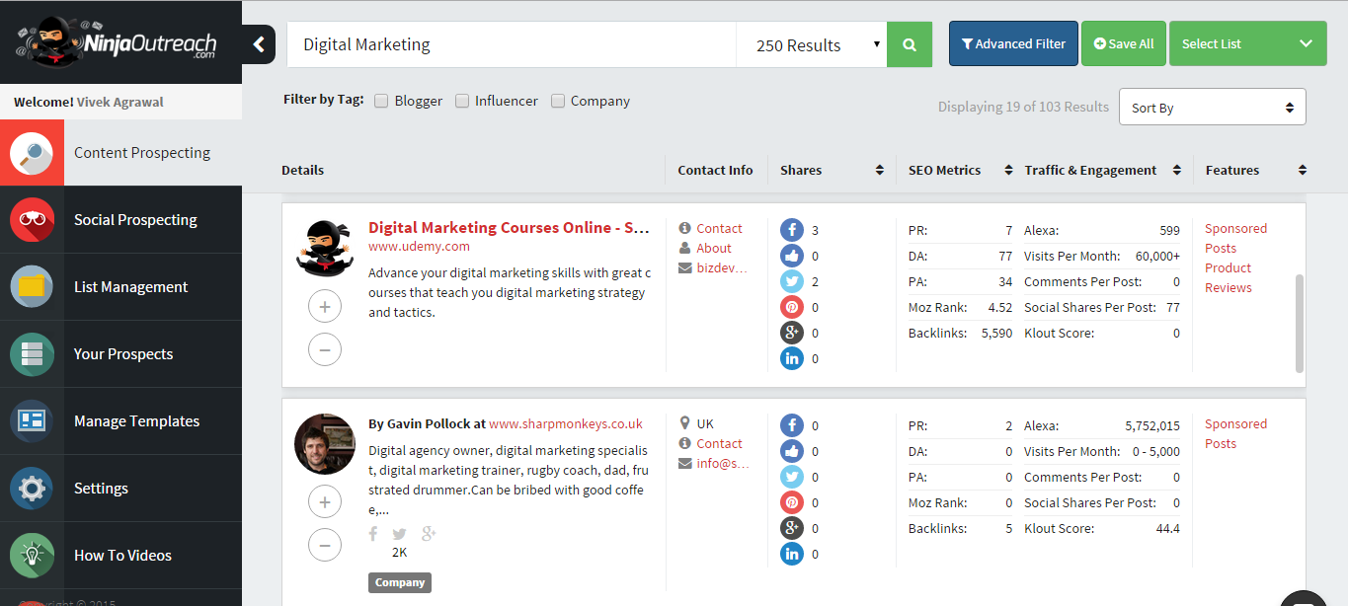The width and height of the screenshot is (1348, 606).
Task: Click the Facebook share icon for Udemy
Action: [x=792, y=230]
